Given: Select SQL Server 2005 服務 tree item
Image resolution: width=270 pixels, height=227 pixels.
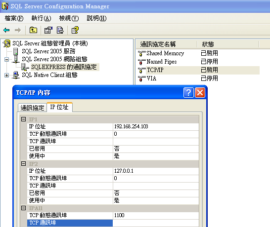Looking at the screenshot, I should coord(48,51).
